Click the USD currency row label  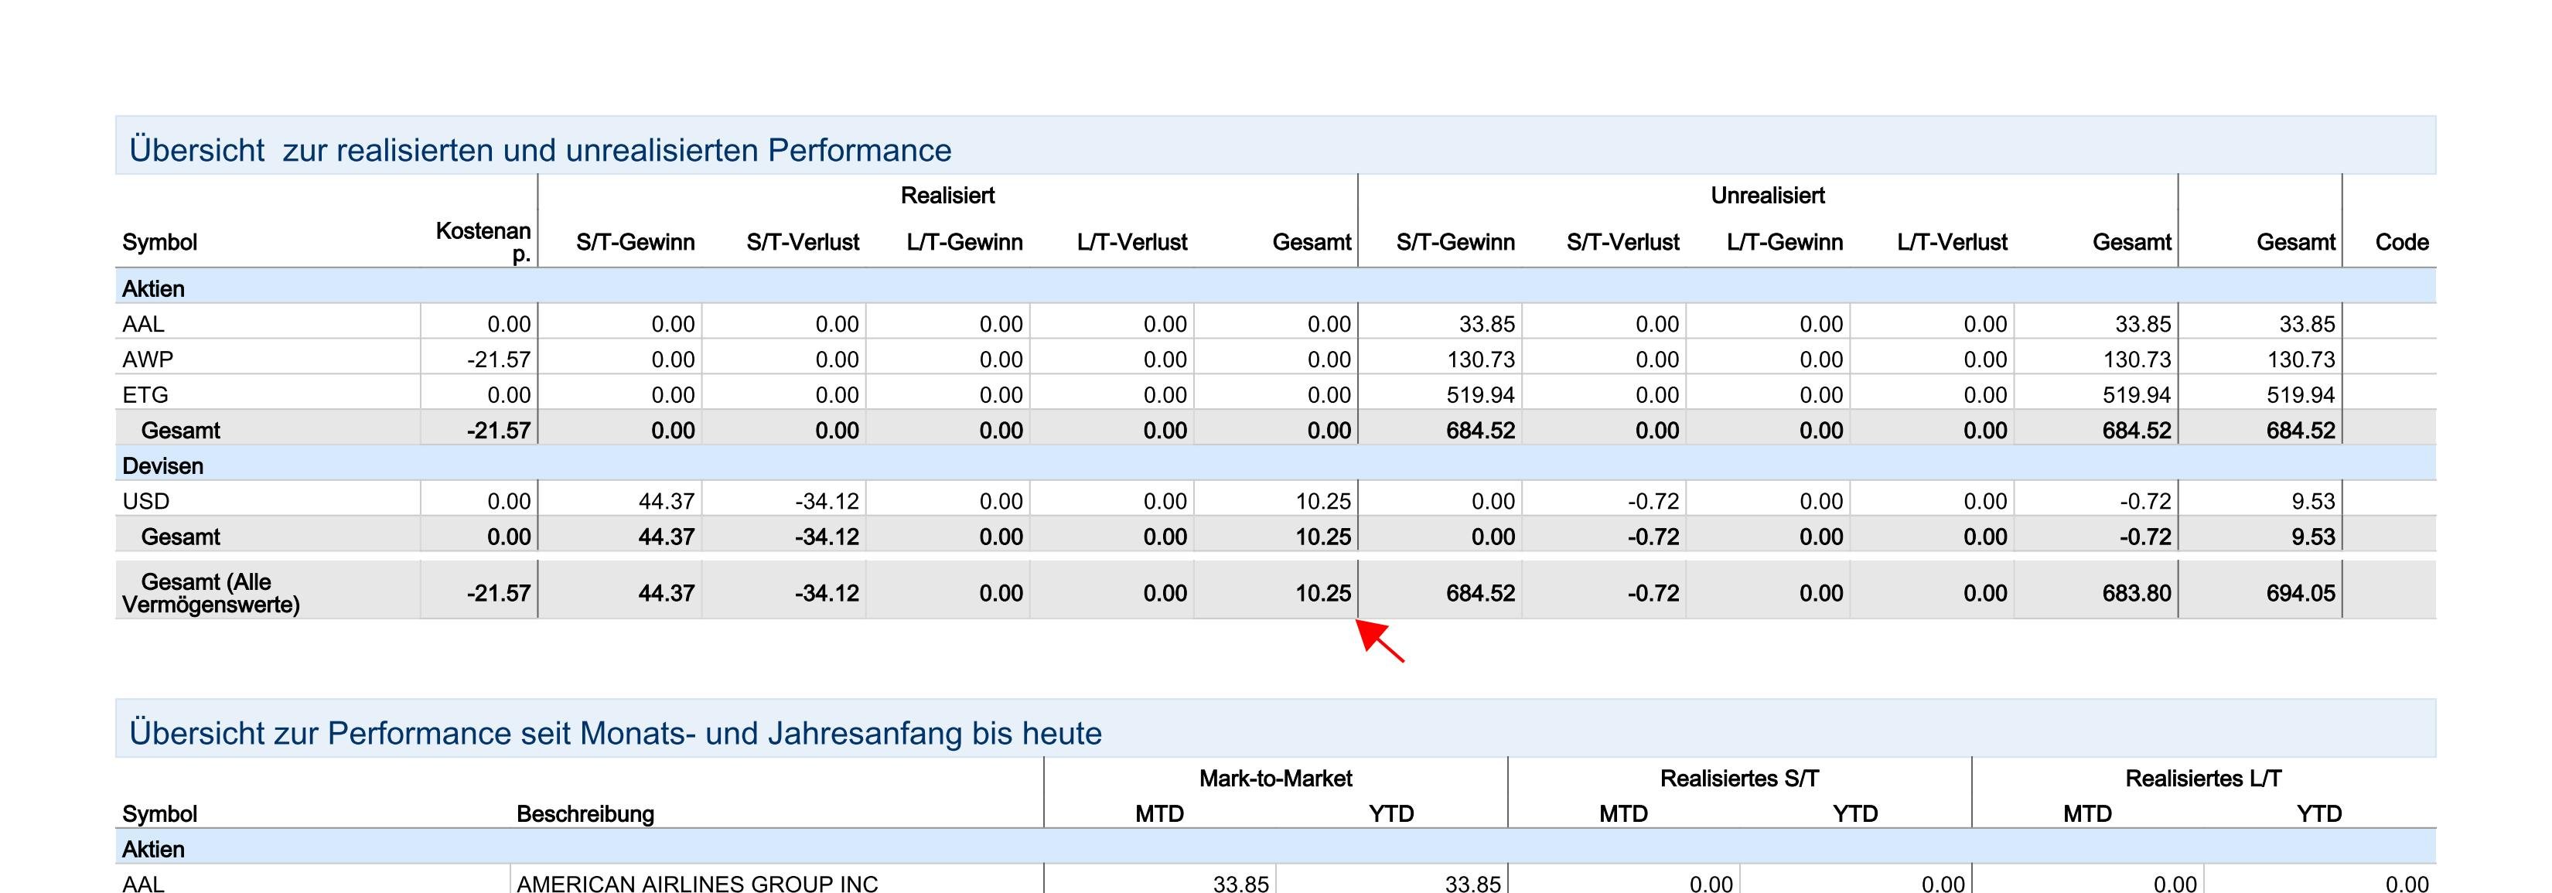click(x=145, y=501)
